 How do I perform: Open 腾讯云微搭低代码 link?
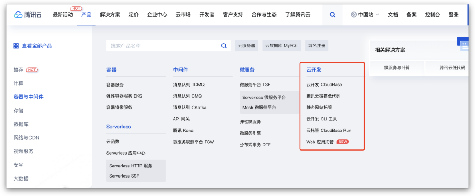pyautogui.click(x=323, y=96)
